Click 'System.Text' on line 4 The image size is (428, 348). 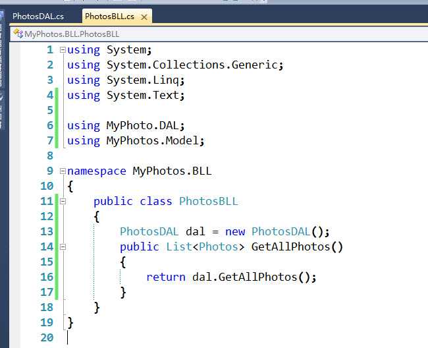click(x=142, y=96)
